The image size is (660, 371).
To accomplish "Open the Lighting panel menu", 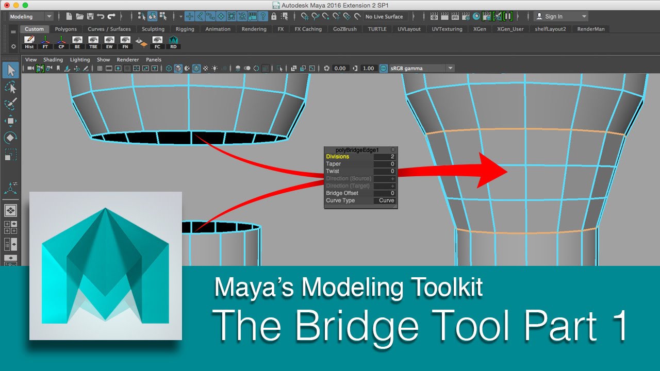I will (x=80, y=60).
